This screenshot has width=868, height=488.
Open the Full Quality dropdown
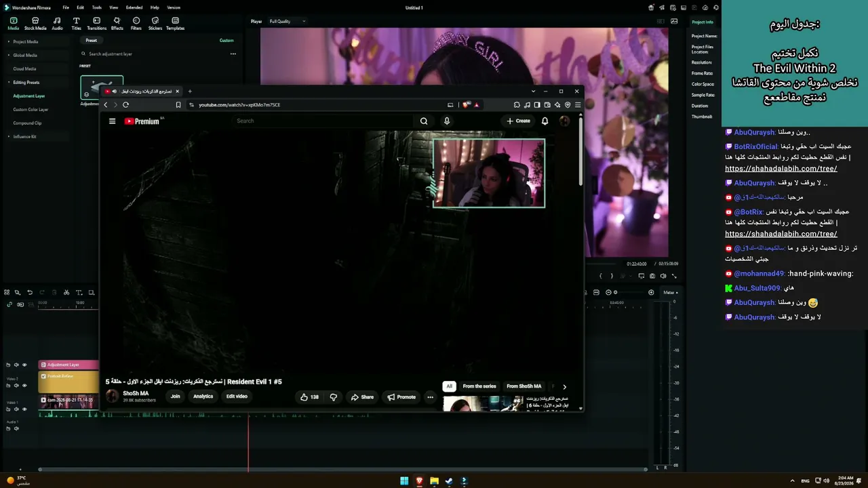pyautogui.click(x=288, y=21)
